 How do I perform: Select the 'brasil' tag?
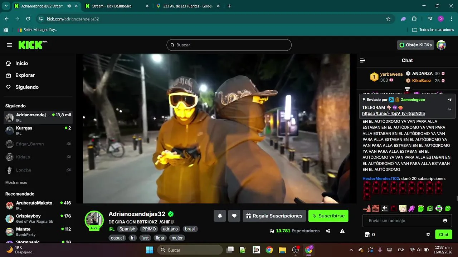coord(190,229)
